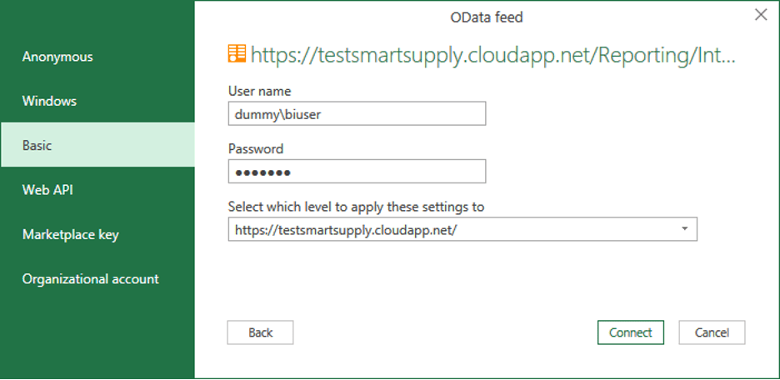Viewport: 780px width, 380px height.
Task: Switch to Windows authentication
Action: point(49,101)
